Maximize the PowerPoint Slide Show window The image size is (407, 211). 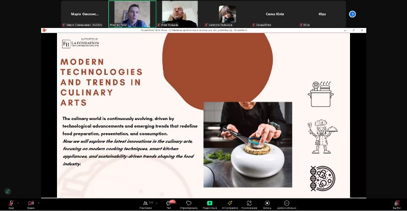pos(353,31)
